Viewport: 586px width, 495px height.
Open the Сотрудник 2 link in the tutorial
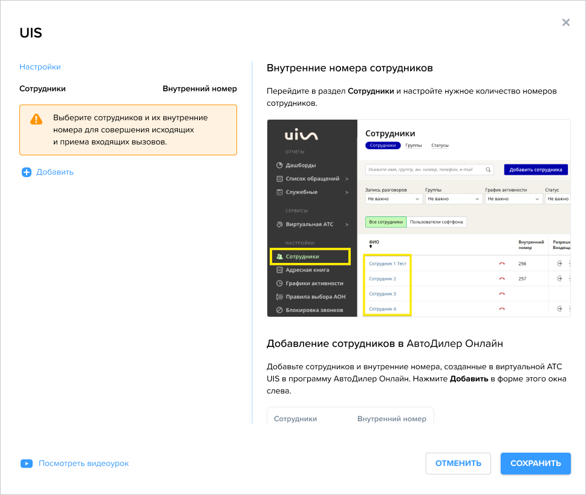point(382,279)
